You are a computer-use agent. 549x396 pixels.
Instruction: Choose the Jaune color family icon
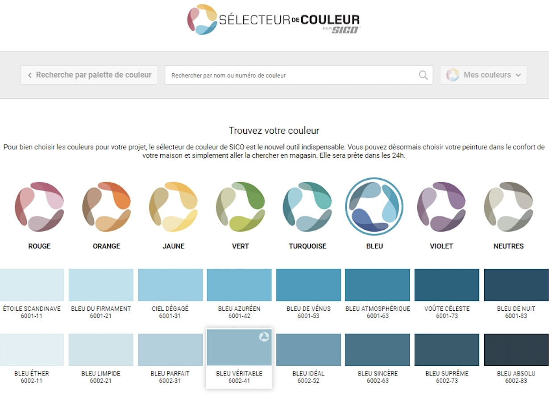click(173, 206)
